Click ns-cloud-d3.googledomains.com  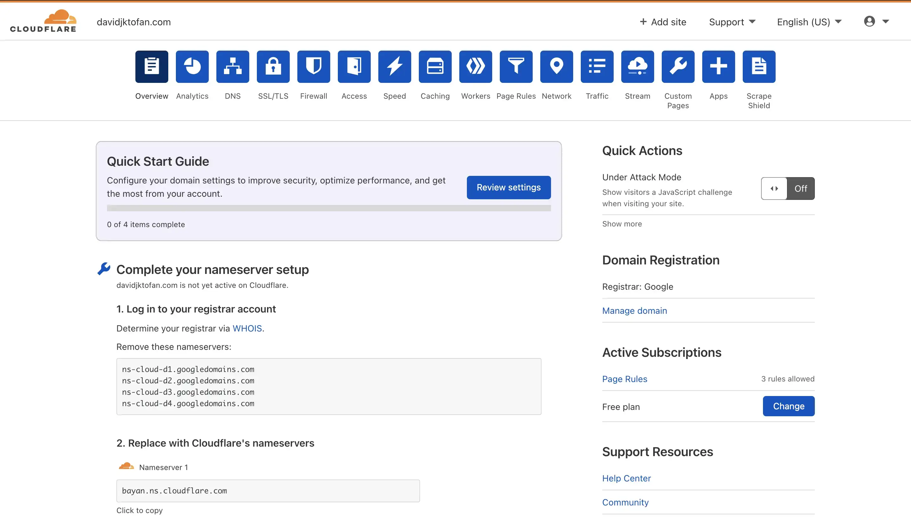(x=188, y=392)
